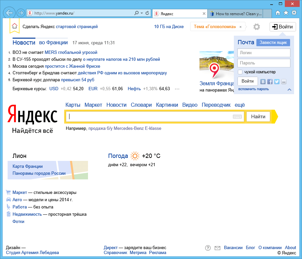Sign in via VKontakte icon
Viewport: 302px width, 259px height.
[263, 82]
